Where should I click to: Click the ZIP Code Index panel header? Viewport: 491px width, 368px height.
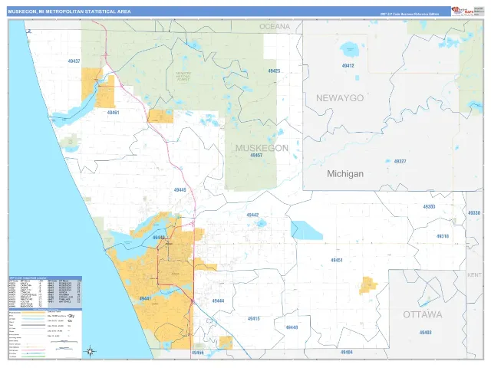pos(46,278)
